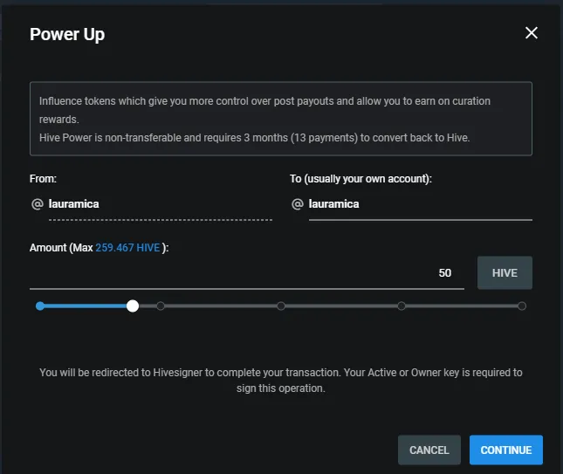Screen dimensions: 563x474
Task: Click the HIVE currency button
Action: [x=505, y=273]
